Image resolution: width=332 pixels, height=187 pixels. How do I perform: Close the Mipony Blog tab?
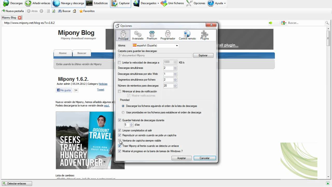tap(19, 18)
